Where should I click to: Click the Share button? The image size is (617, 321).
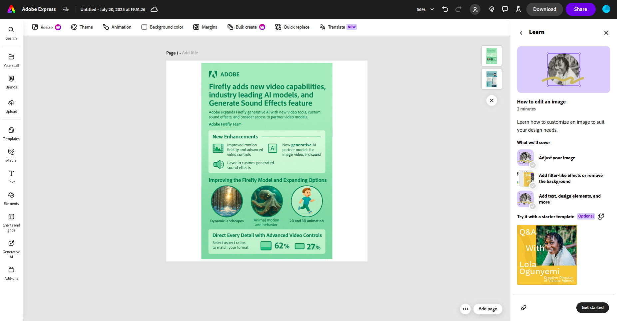click(581, 9)
